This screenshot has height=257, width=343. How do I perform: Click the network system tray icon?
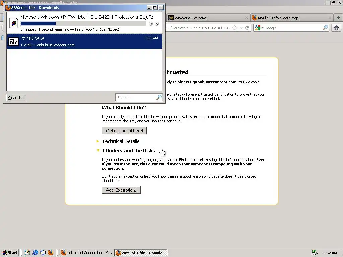[315, 253]
